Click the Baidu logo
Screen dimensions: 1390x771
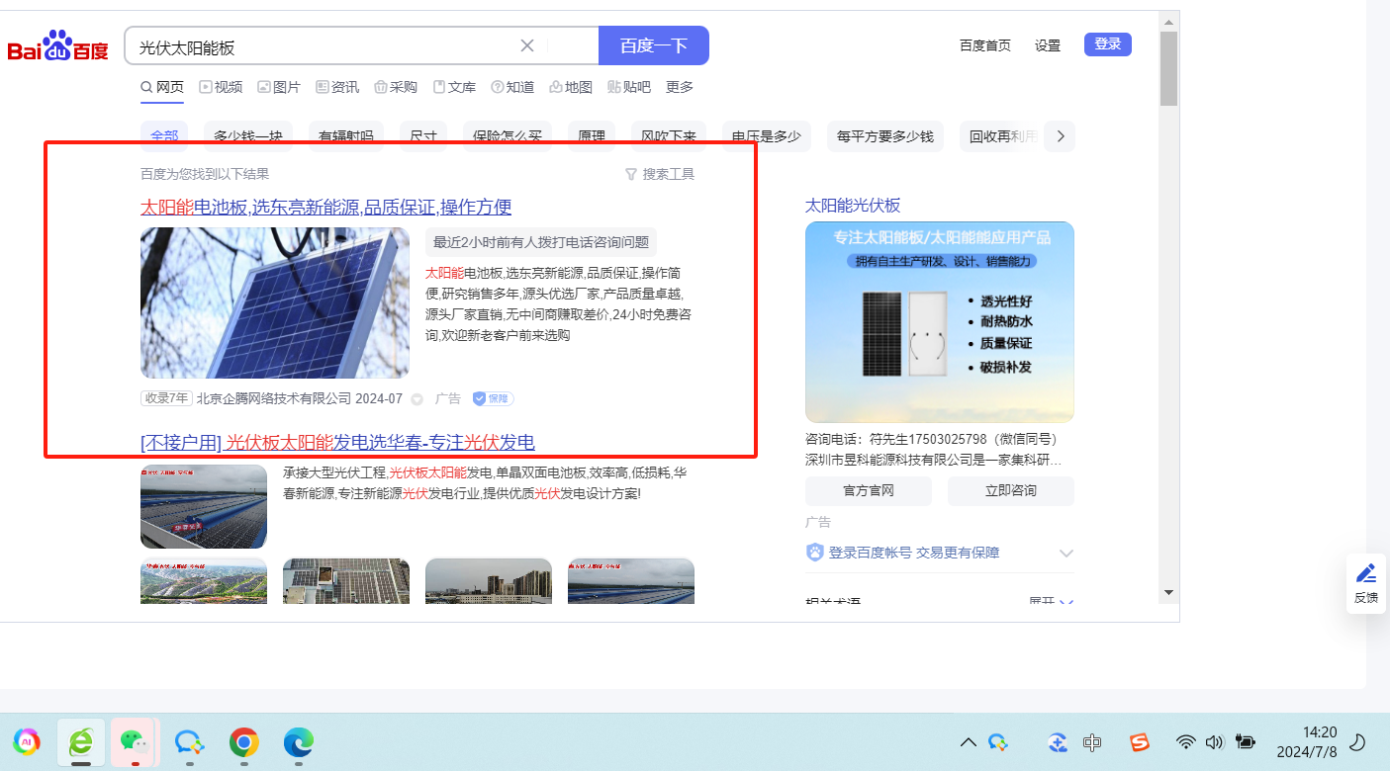[x=57, y=47]
